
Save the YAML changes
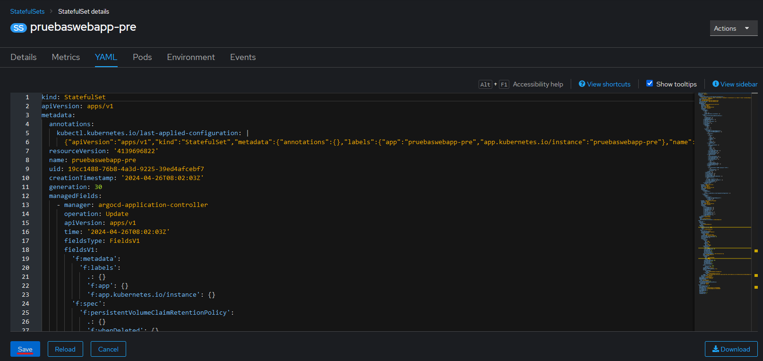(25, 349)
